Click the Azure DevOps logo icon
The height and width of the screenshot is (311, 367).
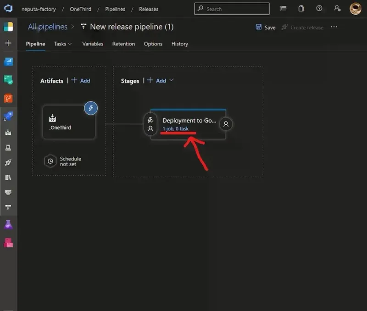8,9
